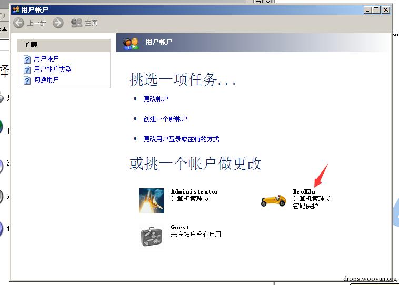Open 更改用户登录或注销的方式 link

point(181,139)
